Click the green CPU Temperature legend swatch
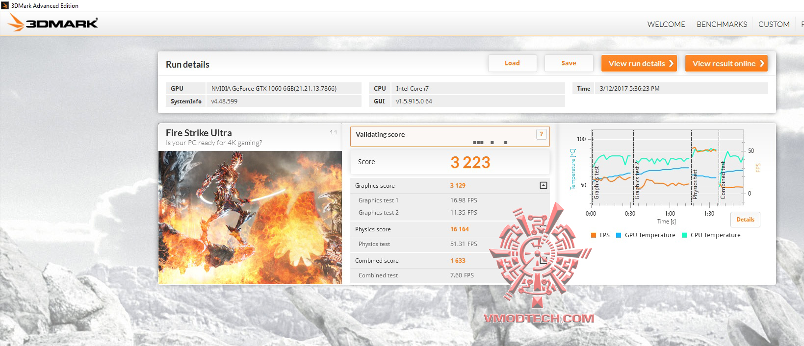The image size is (804, 346). pyautogui.click(x=684, y=235)
